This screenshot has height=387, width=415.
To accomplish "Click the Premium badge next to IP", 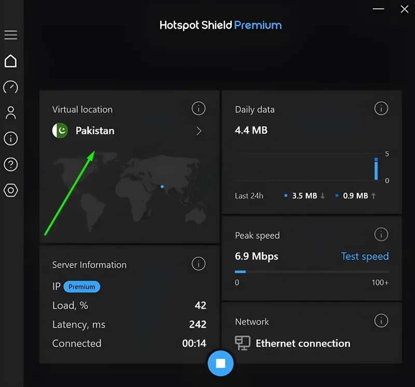I will [x=82, y=287].
